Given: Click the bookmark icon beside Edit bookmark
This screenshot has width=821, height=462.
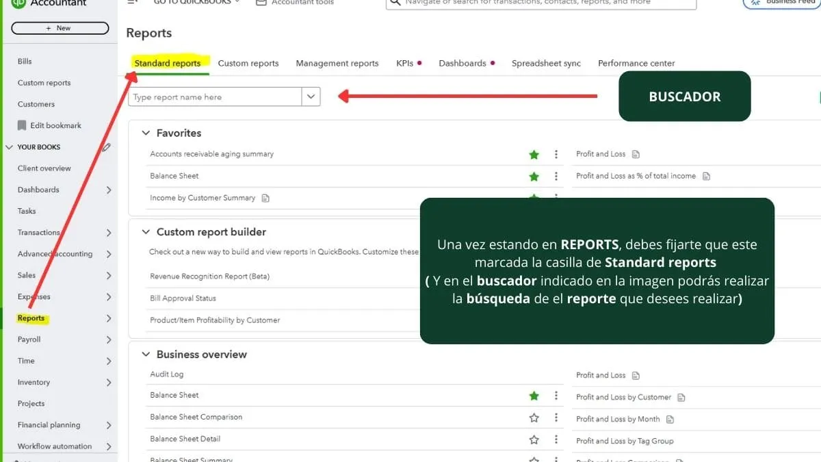Looking at the screenshot, I should 22,125.
